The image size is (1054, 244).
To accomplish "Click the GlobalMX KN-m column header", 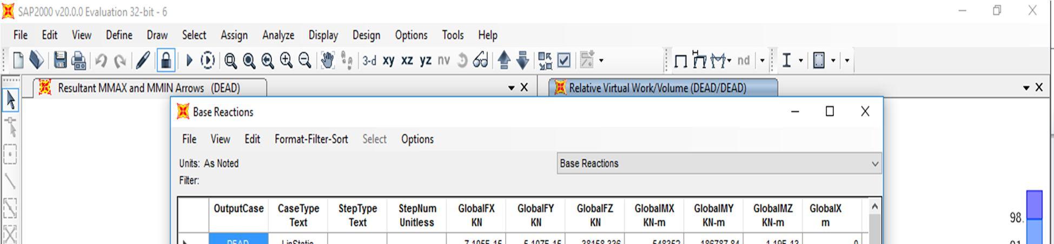I will pyautogui.click(x=654, y=215).
